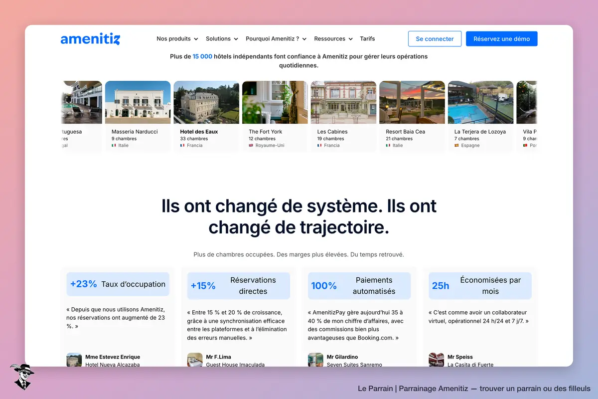Click the "33 chambres" room count

click(194, 139)
